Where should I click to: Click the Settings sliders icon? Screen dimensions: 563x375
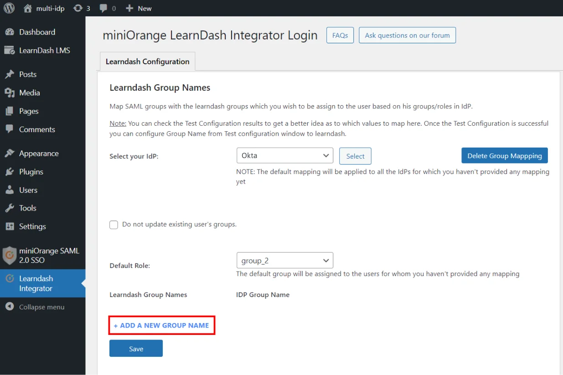(x=10, y=226)
